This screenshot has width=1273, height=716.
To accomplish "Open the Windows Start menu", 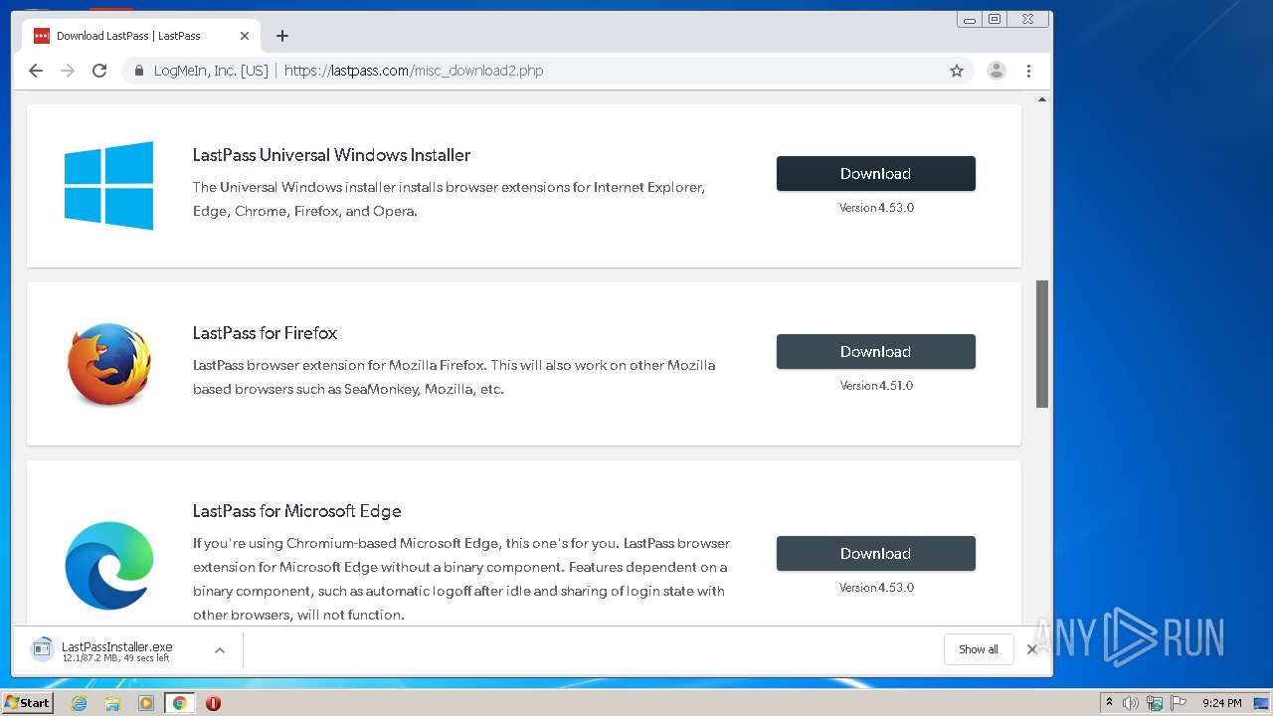I will [28, 702].
